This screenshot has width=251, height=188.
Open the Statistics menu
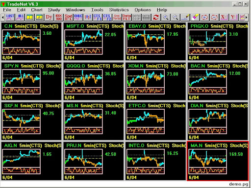click(119, 10)
